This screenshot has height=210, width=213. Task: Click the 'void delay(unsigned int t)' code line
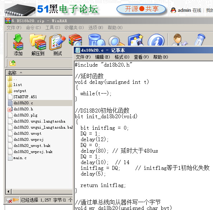112,82
